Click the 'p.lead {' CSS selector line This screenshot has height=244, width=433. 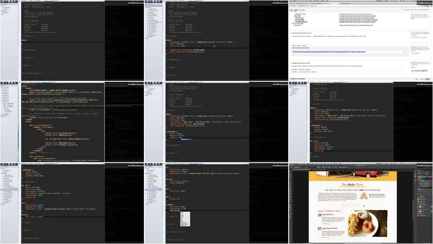coord(169,205)
